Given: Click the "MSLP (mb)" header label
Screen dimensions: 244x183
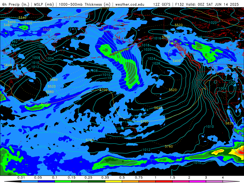Looking at the screenshot, I should pyautogui.click(x=44, y=4).
